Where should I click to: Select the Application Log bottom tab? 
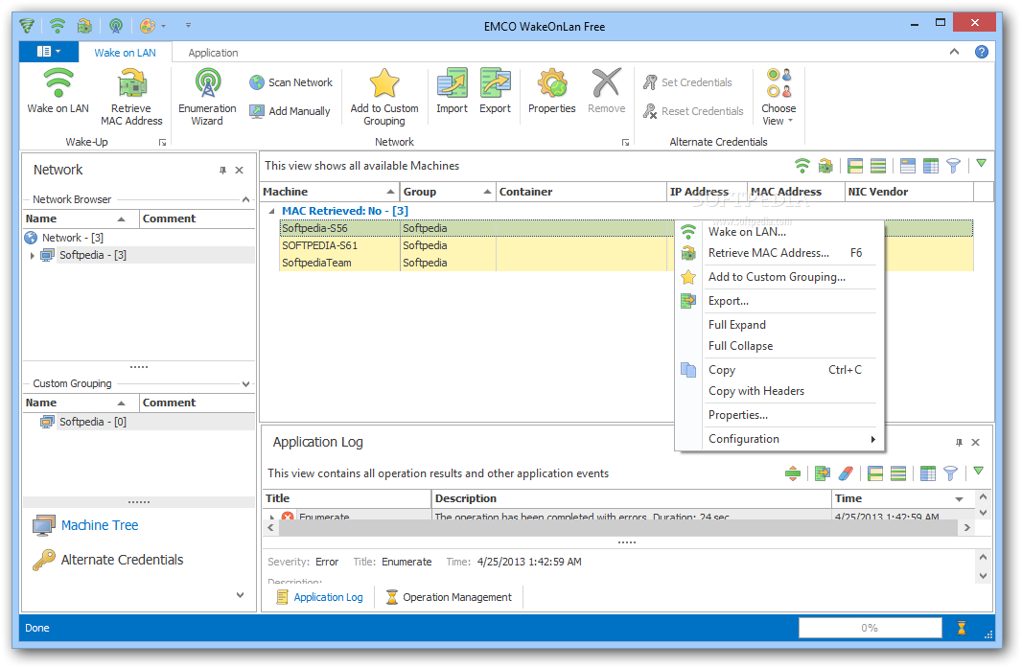pos(319,597)
